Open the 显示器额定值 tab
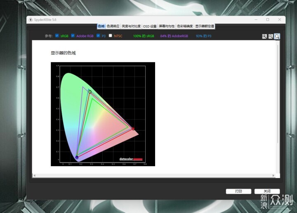297x213 pixels. (205, 26)
